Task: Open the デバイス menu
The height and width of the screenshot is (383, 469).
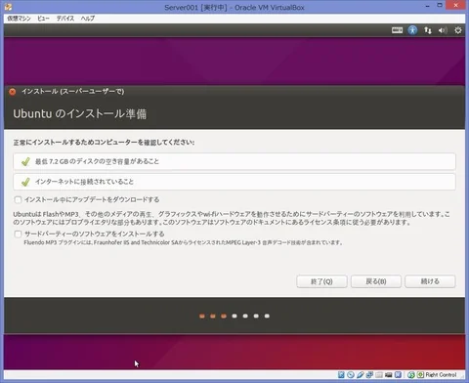Action: point(65,19)
